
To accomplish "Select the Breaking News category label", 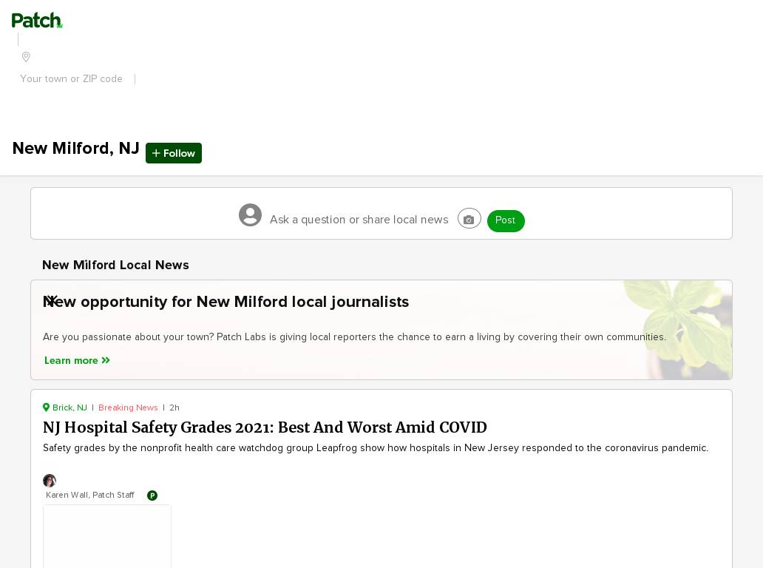I will coord(128,408).
